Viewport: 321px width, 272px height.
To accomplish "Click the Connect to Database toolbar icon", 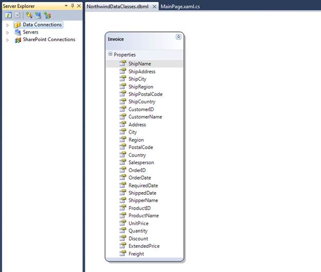I will click(x=29, y=15).
